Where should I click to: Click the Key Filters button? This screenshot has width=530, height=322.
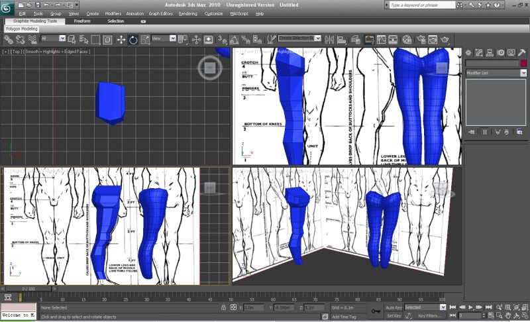(429, 316)
